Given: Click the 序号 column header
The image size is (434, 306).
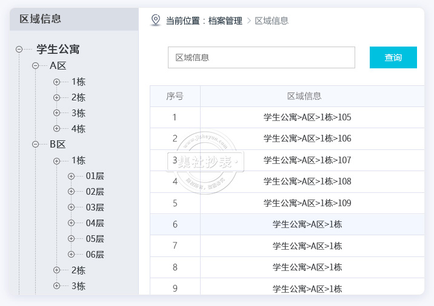Looking at the screenshot, I should [x=175, y=96].
